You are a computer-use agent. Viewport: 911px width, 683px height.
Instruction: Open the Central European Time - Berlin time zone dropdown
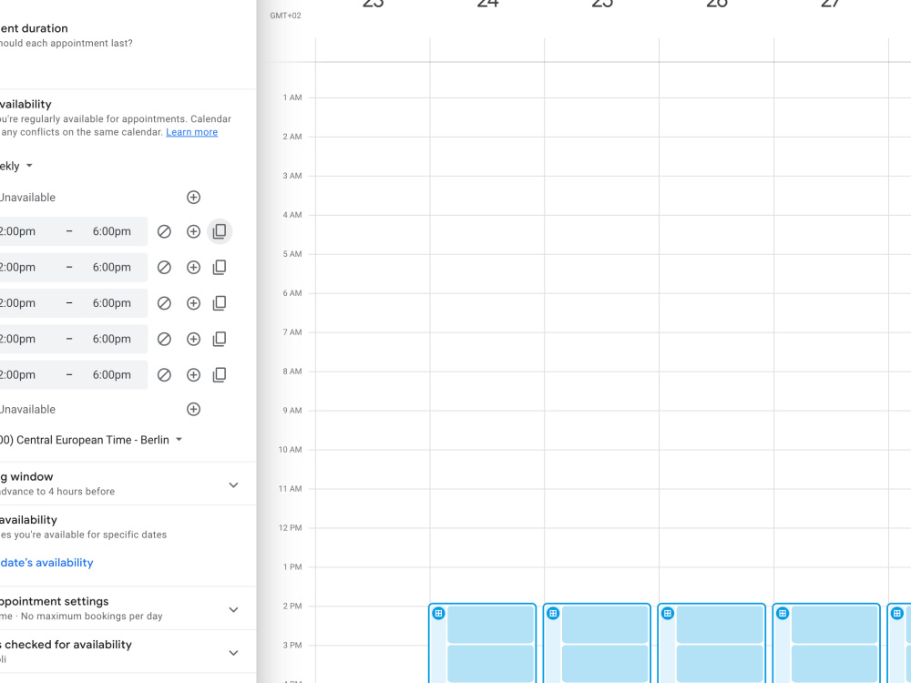coord(91,440)
